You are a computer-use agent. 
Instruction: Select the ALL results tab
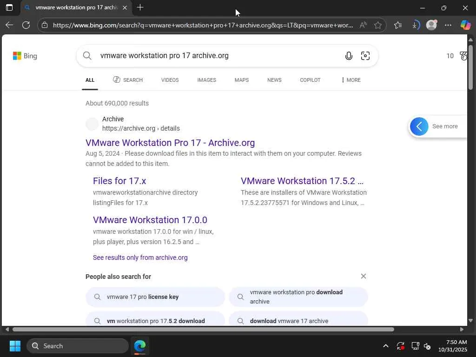pos(90,80)
